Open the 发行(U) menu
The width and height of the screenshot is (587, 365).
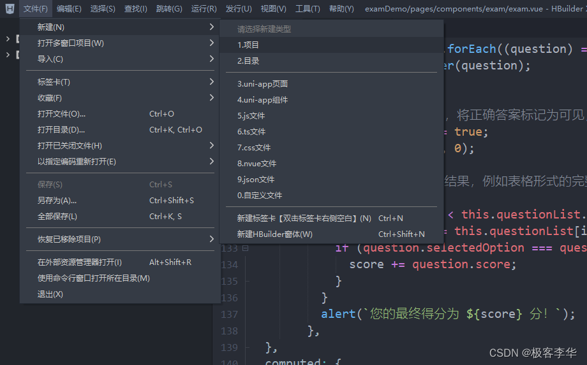point(239,8)
